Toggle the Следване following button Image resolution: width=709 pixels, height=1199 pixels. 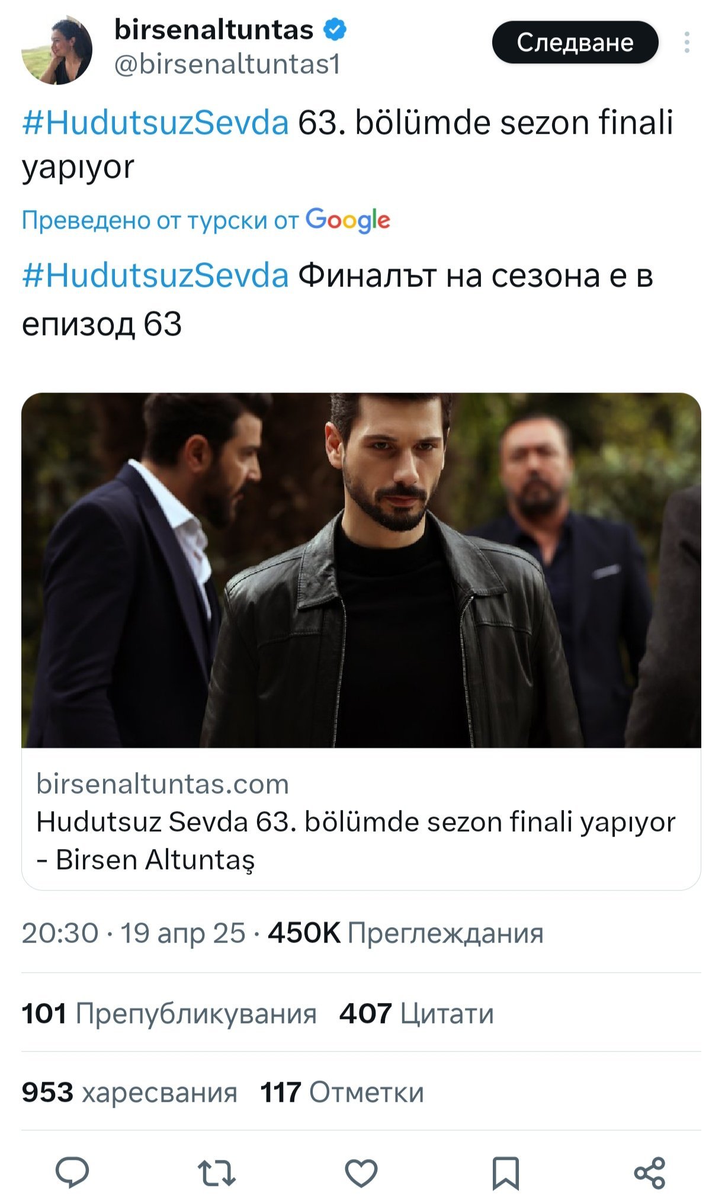575,43
